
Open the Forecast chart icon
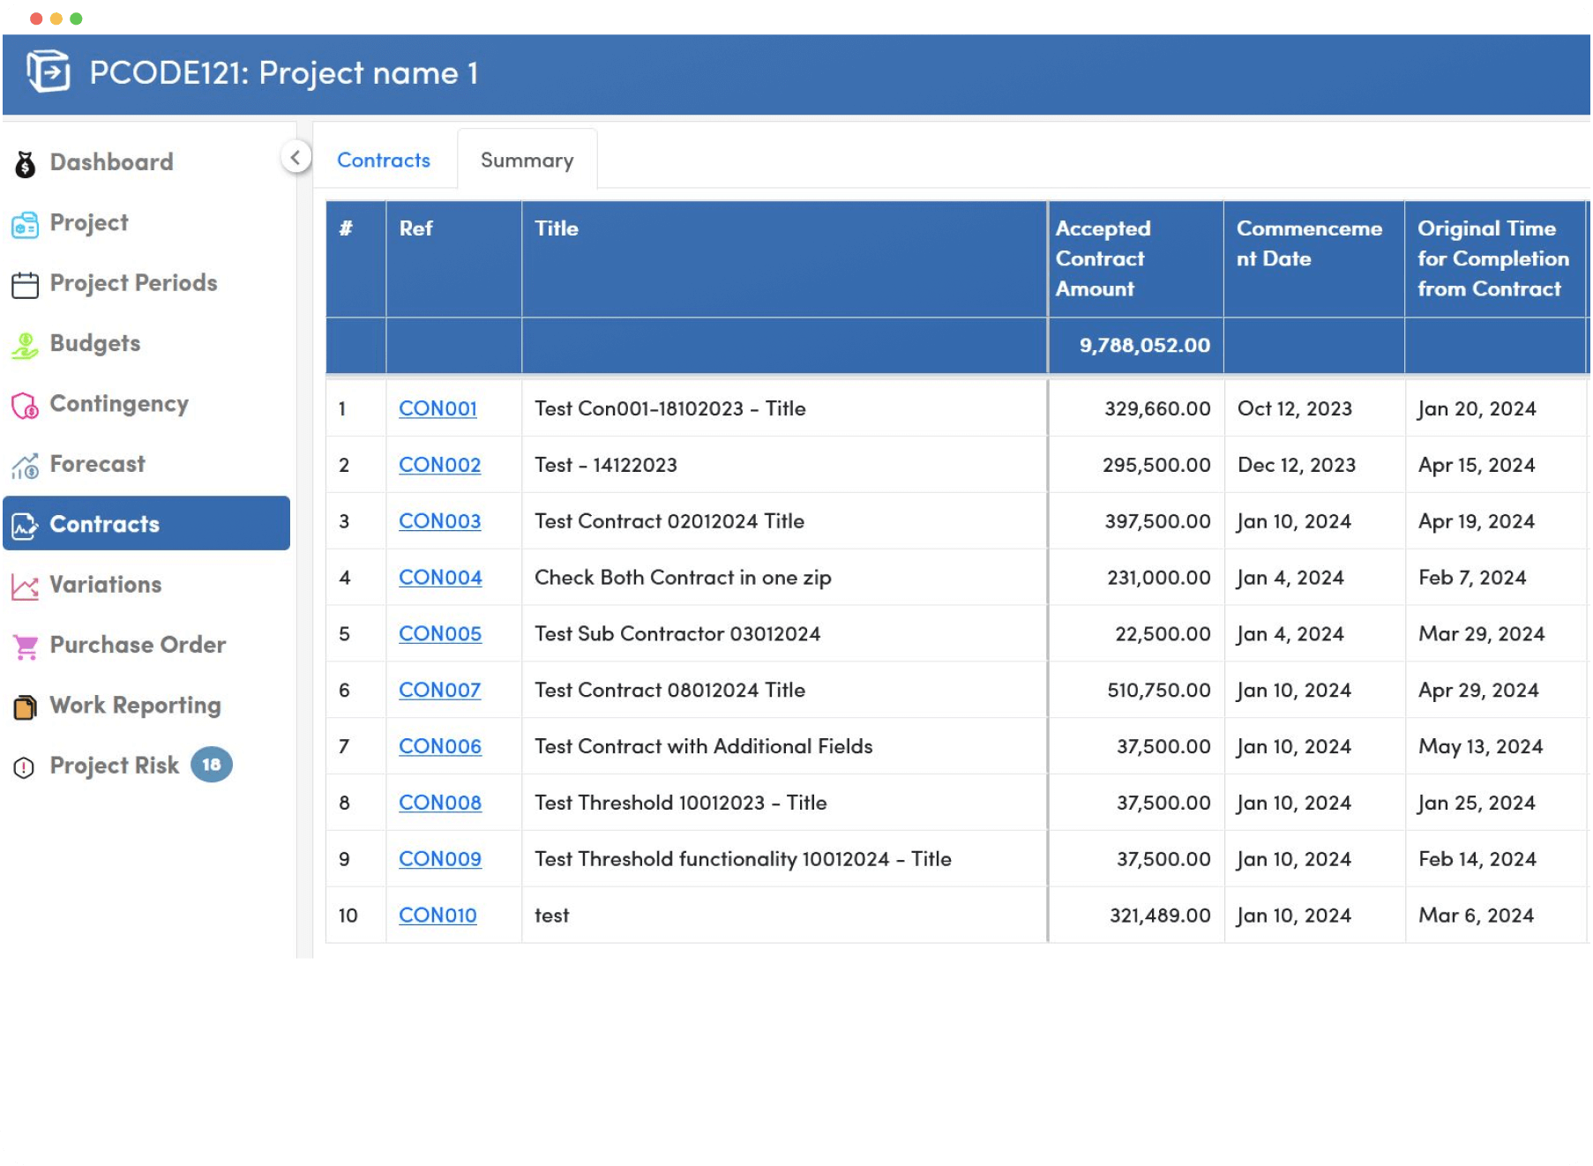26,464
